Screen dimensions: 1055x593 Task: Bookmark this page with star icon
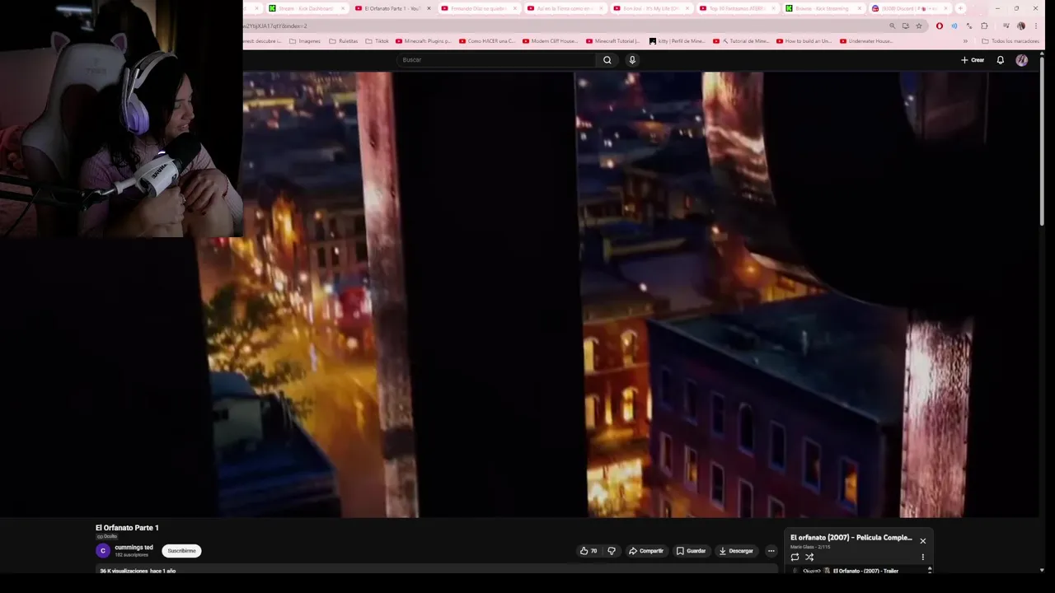pyautogui.click(x=919, y=26)
